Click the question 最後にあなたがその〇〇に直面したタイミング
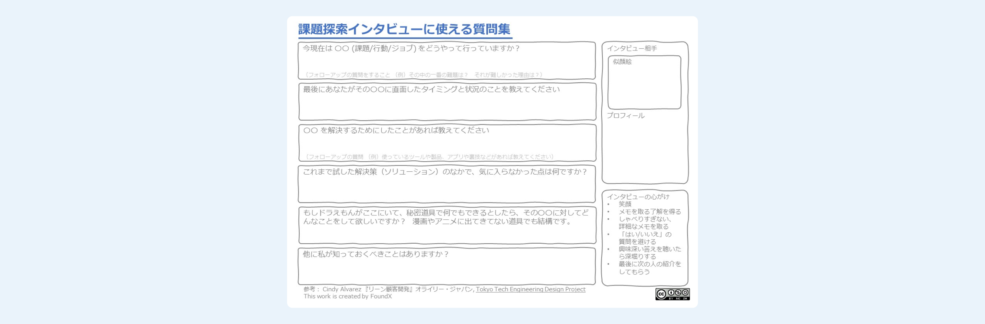The image size is (985, 324). point(431,89)
